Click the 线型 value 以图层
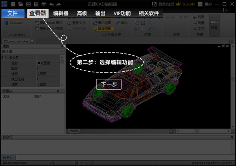 48,74
